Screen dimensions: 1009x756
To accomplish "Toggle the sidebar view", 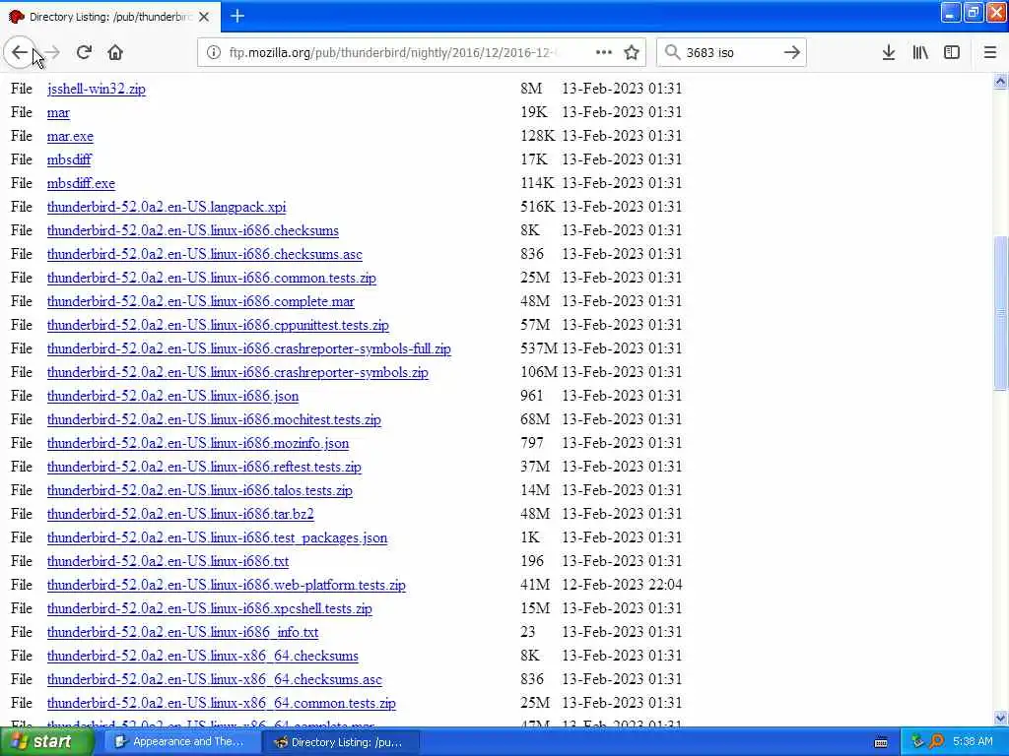I will [x=952, y=53].
